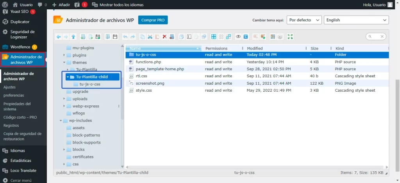Click the red X Delete icon
This screenshot has width=400, height=183.
coord(164,37)
